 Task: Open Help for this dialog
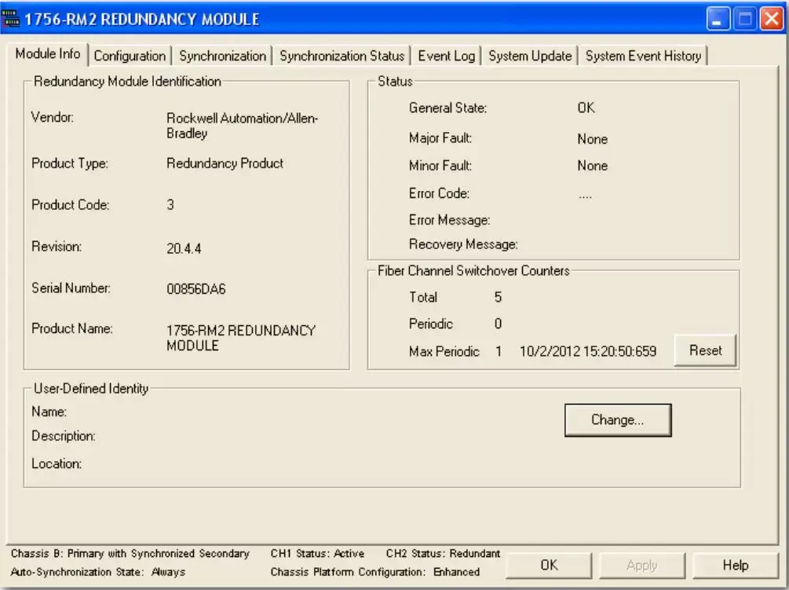pos(735,566)
